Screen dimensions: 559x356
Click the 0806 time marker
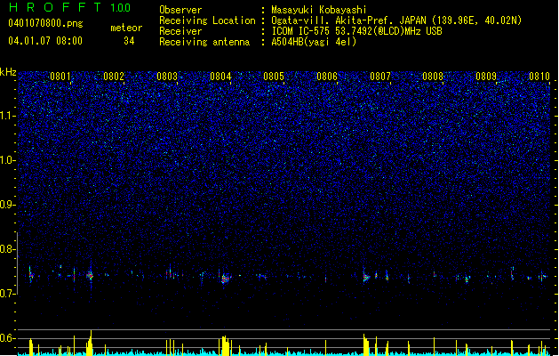click(327, 77)
